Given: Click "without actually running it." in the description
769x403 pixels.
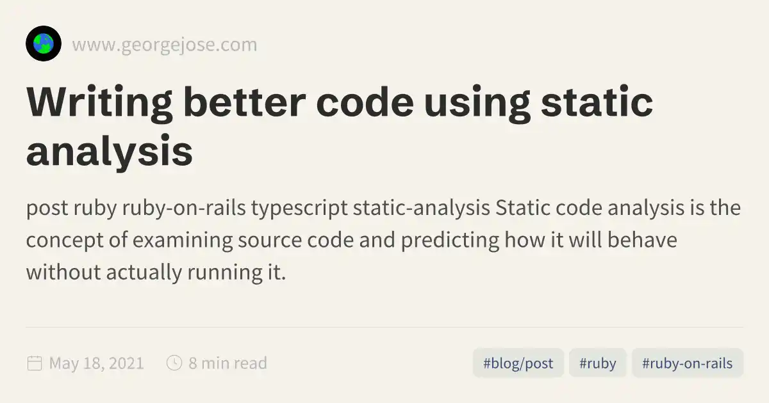Looking at the screenshot, I should tap(156, 273).
